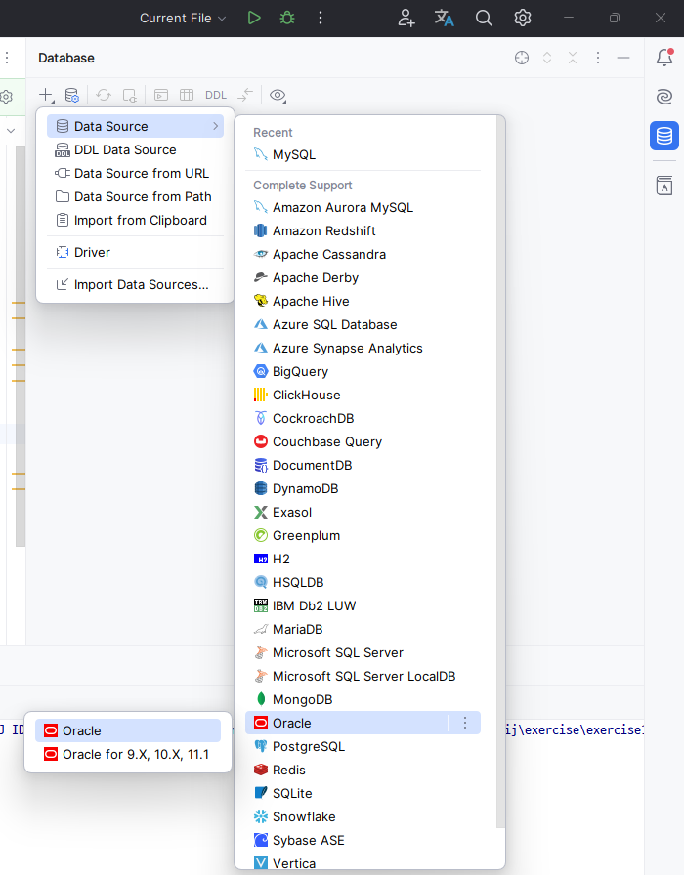Select Oracle for 9.X, 10.X, 11.1 driver
Viewport: 684px width, 875px height.
pyautogui.click(x=128, y=755)
